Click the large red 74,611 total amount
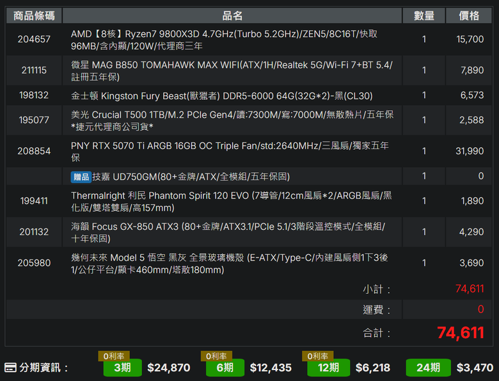 (461, 333)
